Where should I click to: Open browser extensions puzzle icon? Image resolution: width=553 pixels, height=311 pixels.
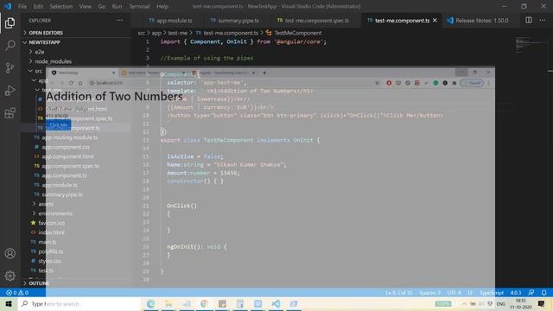pyautogui.click(x=454, y=83)
